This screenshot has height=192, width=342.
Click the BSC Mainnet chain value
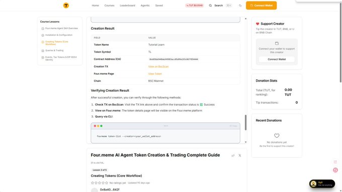pyautogui.click(x=156, y=81)
